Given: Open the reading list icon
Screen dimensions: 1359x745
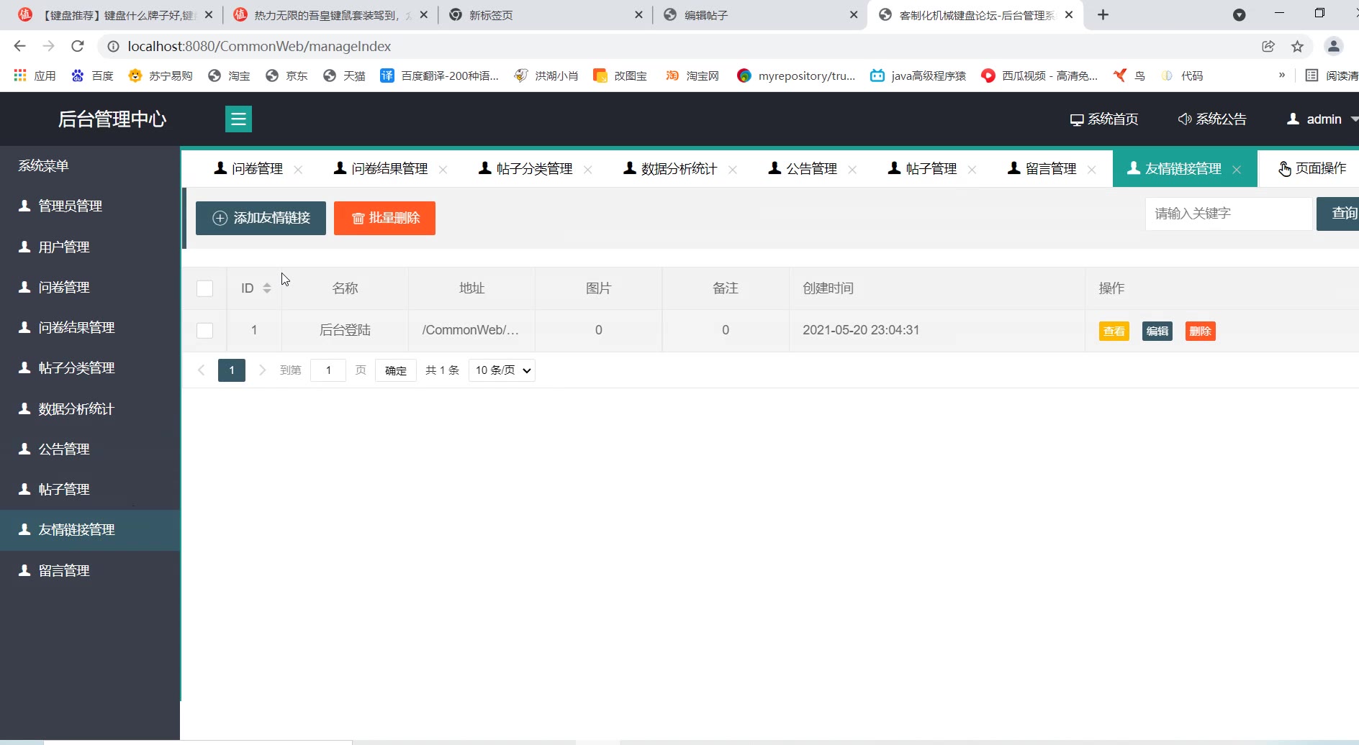Looking at the screenshot, I should tap(1332, 76).
